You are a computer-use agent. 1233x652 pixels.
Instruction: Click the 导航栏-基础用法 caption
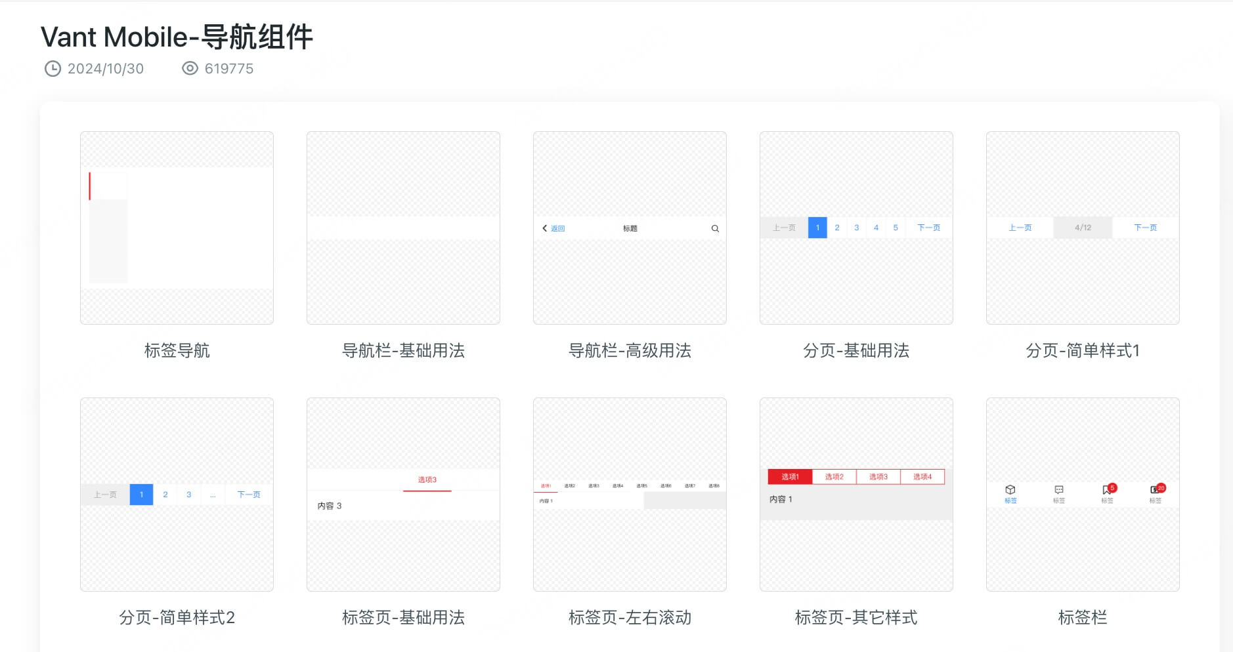[403, 351]
